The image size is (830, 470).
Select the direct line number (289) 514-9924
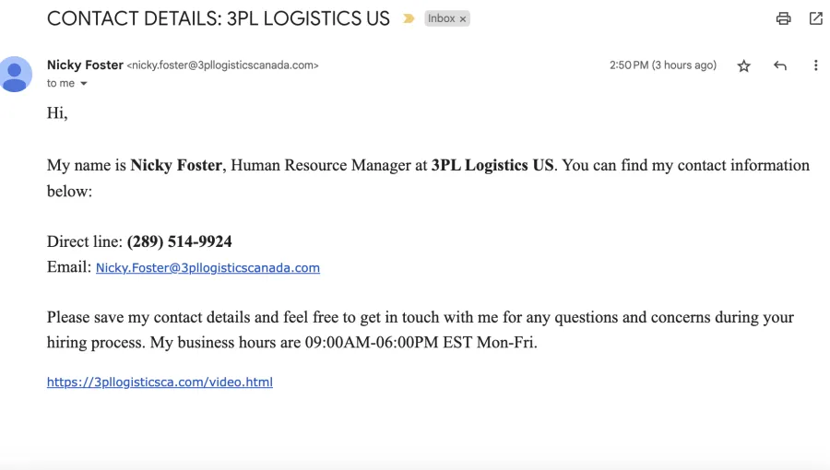click(180, 241)
